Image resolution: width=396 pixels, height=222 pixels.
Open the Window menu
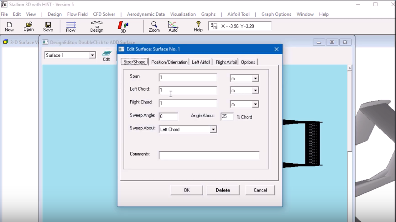tap(305, 14)
